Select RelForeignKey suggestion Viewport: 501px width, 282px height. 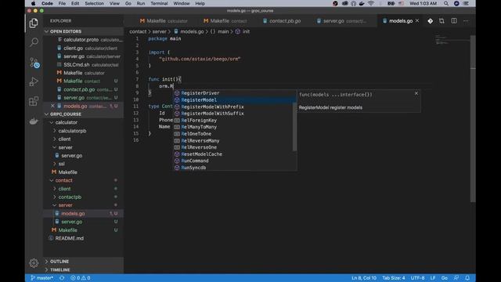click(x=235, y=120)
